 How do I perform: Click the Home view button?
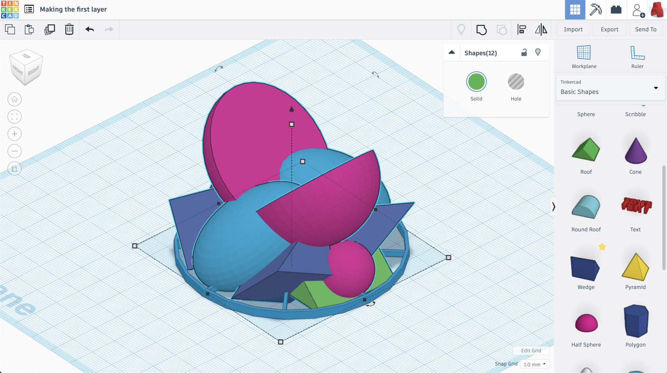click(x=14, y=99)
